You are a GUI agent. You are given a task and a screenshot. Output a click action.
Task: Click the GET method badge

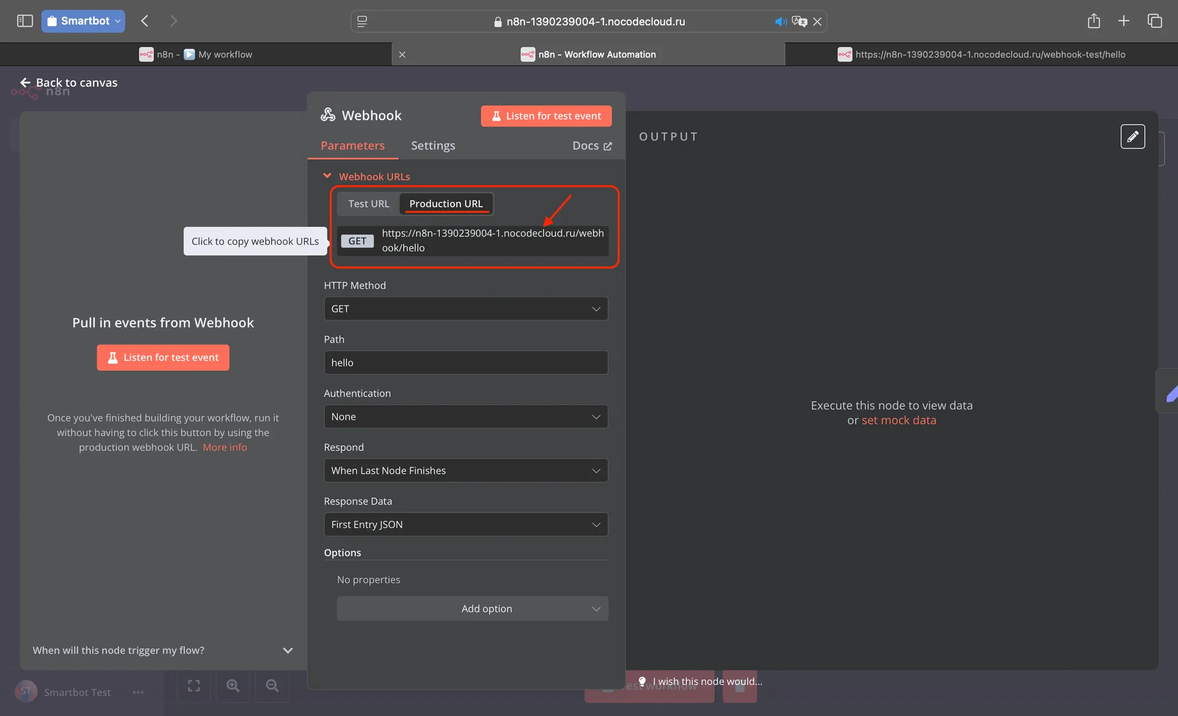357,241
